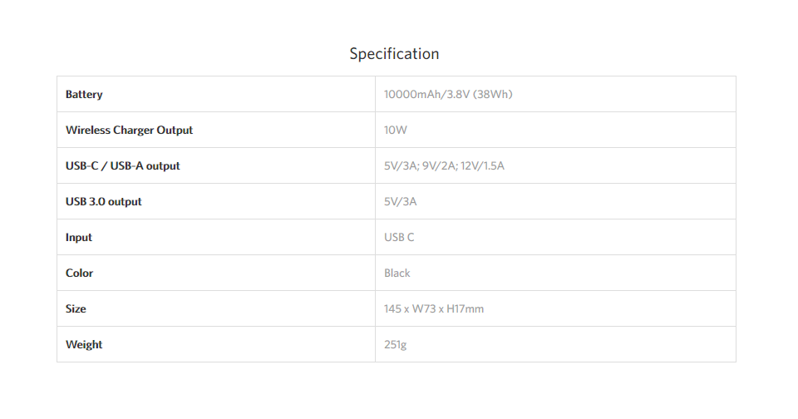
Task: Click the 12V/1.5A portion of the output value
Action: coord(482,166)
